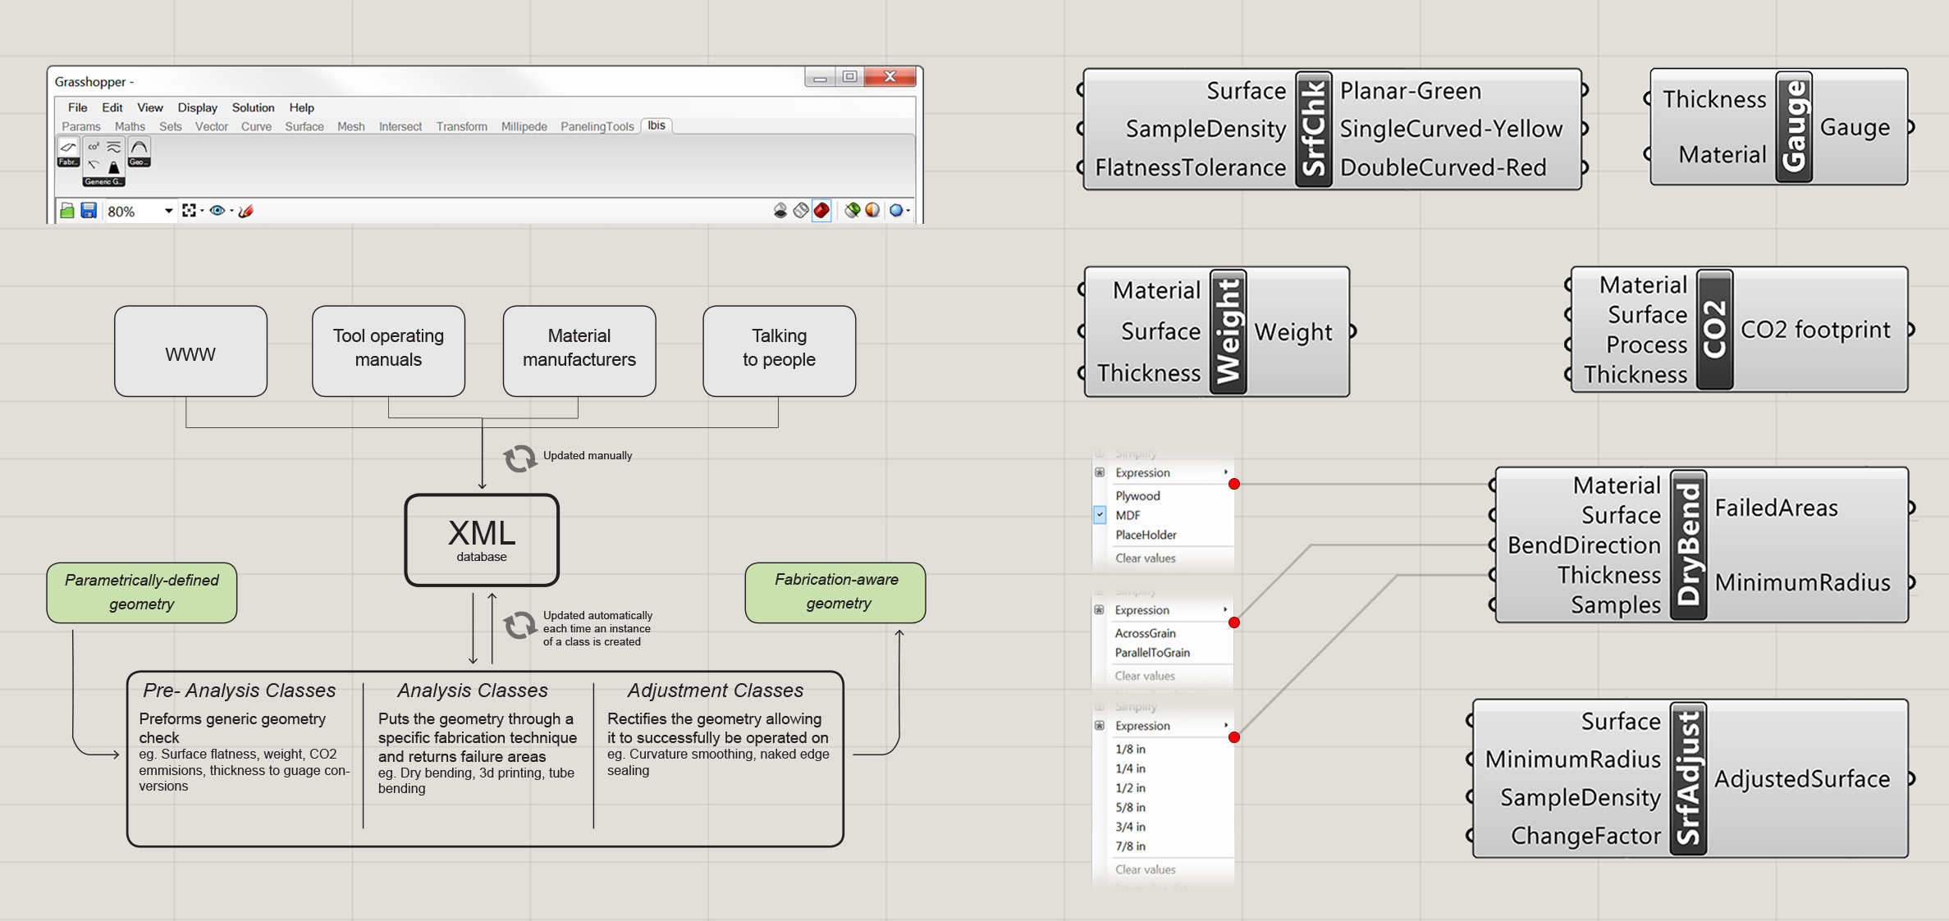The width and height of the screenshot is (1949, 921).
Task: Click the weight icon in Generic panel
Action: pos(114,166)
